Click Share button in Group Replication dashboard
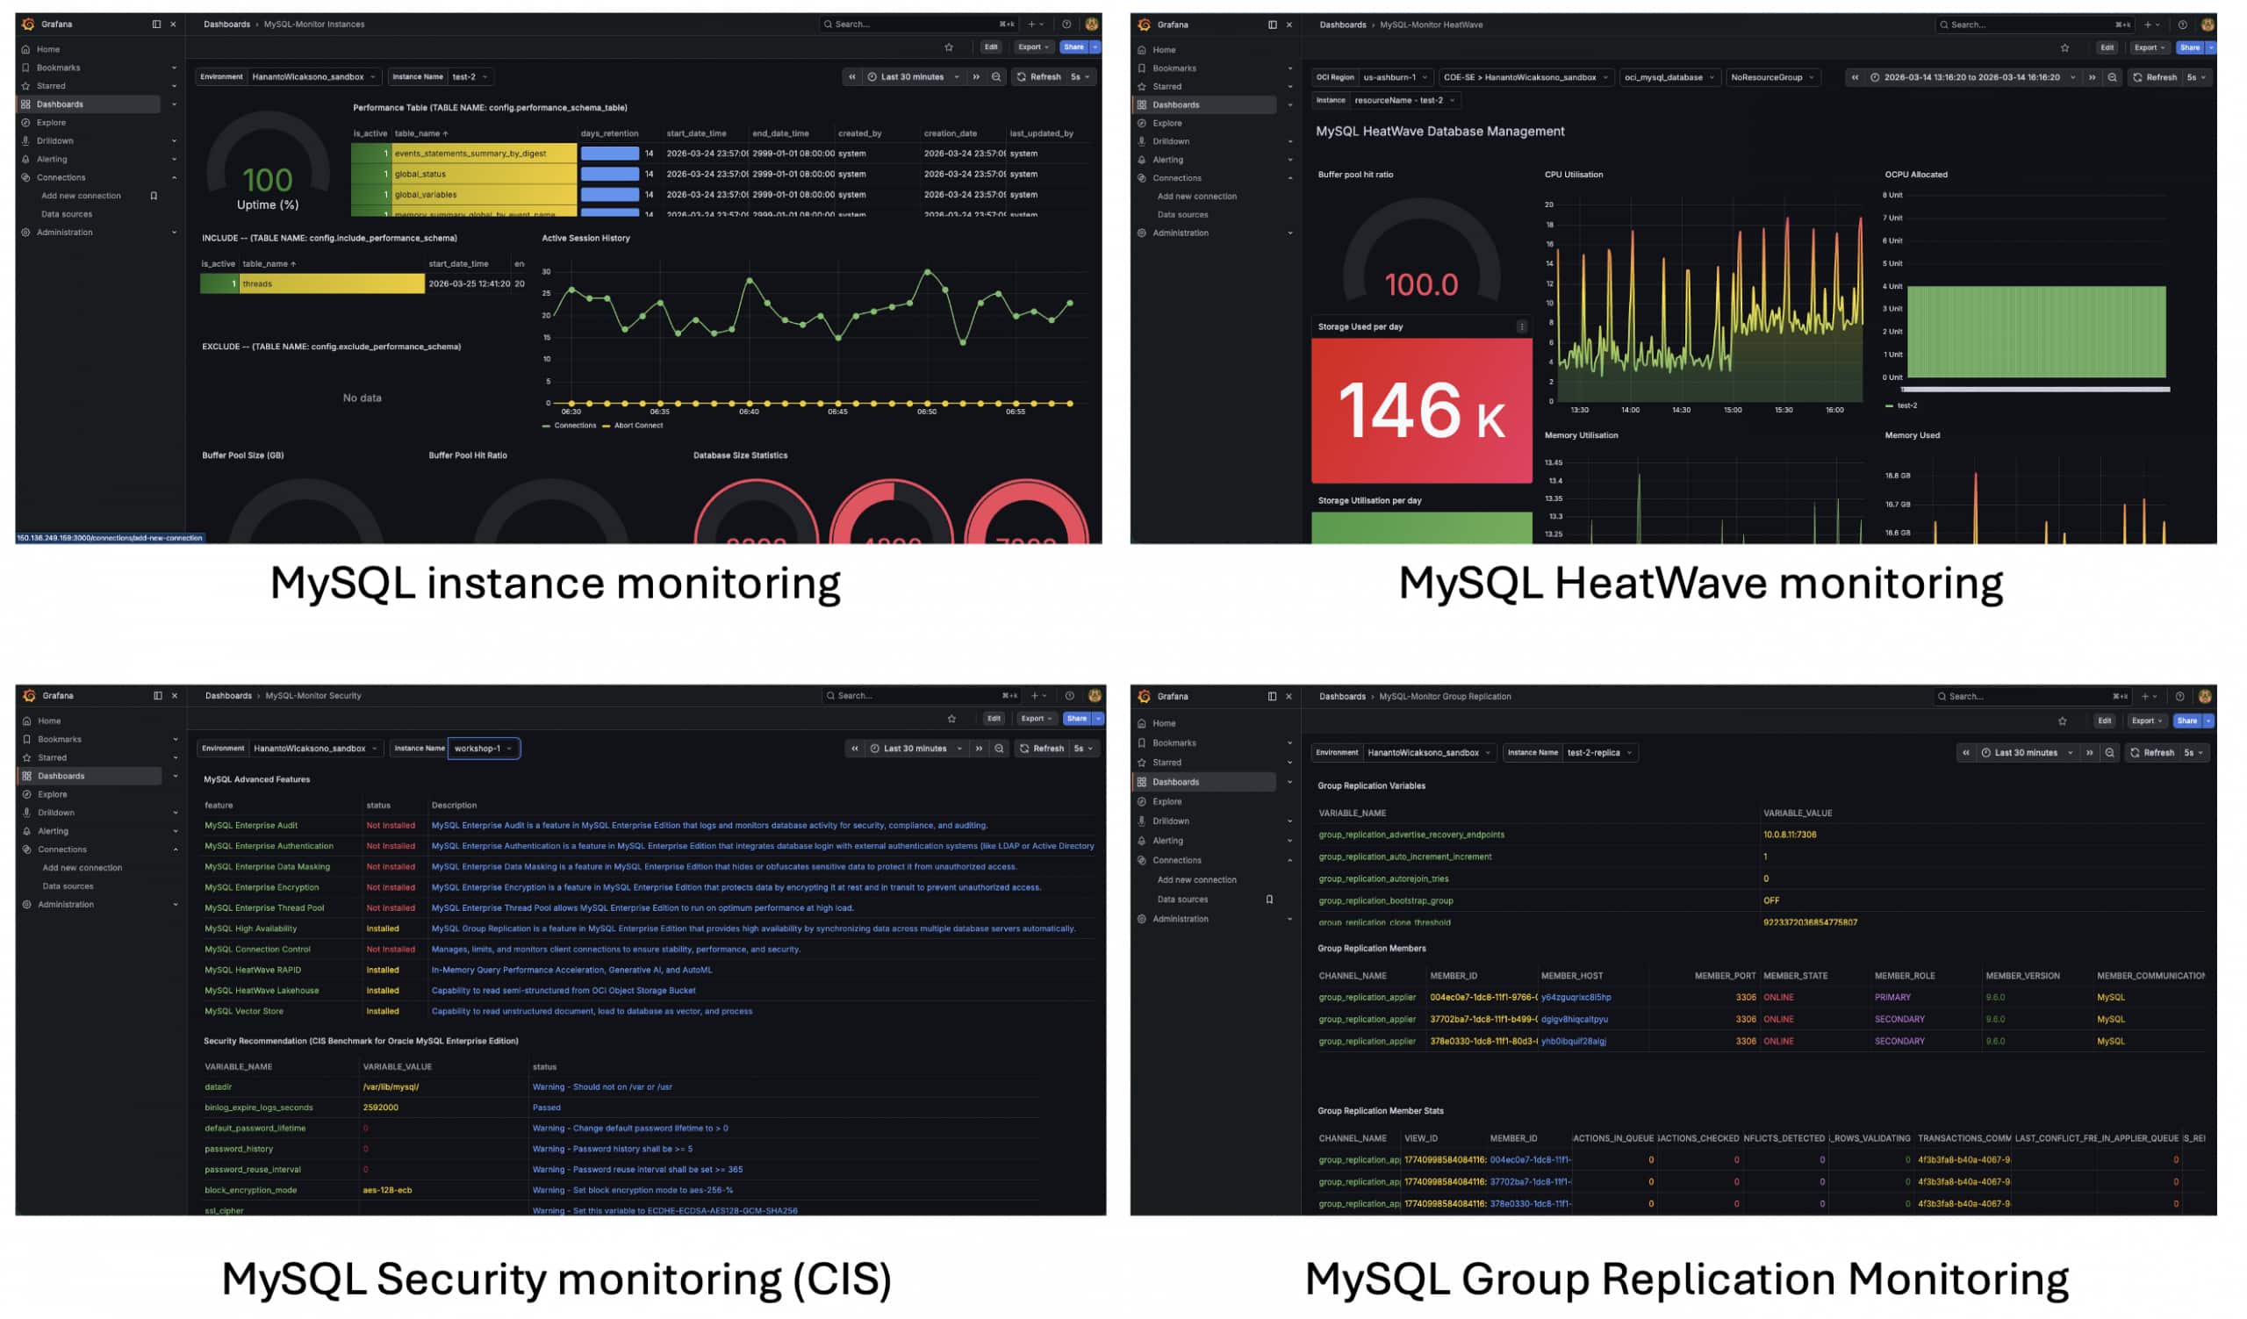 coord(2186,721)
